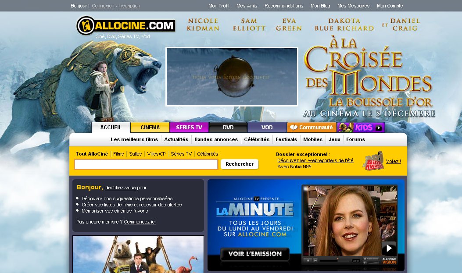Pick the Villes/CP search scope
This screenshot has height=273, width=462.
coord(157,154)
